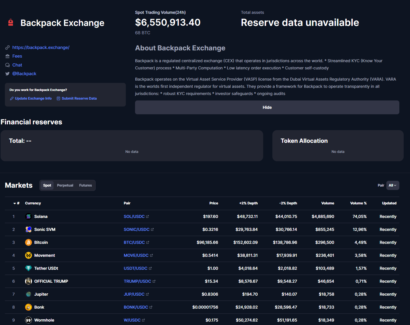
Task: Click Submit Reserve Data link
Action: point(79,98)
